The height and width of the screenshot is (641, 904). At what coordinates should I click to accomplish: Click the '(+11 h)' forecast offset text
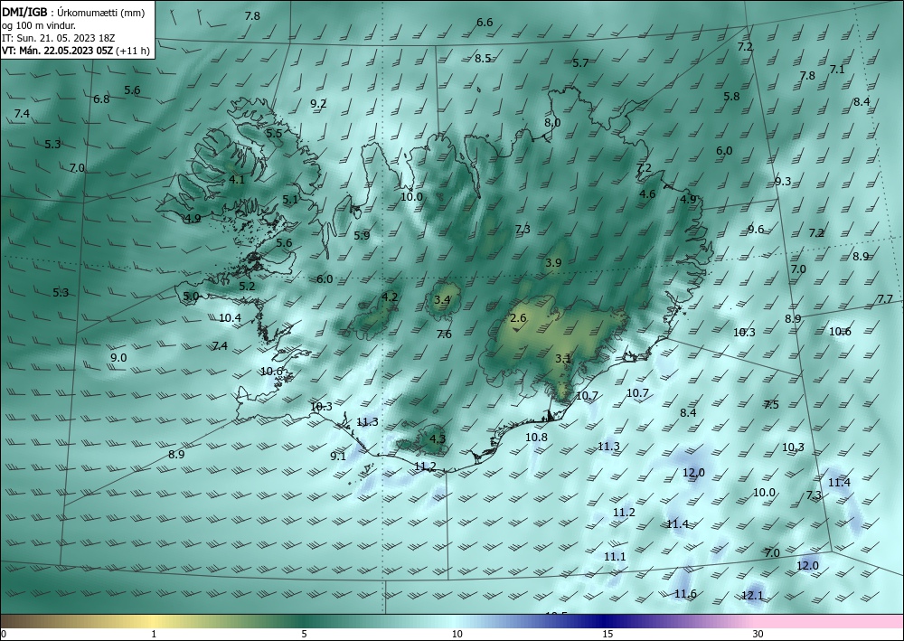click(x=133, y=51)
